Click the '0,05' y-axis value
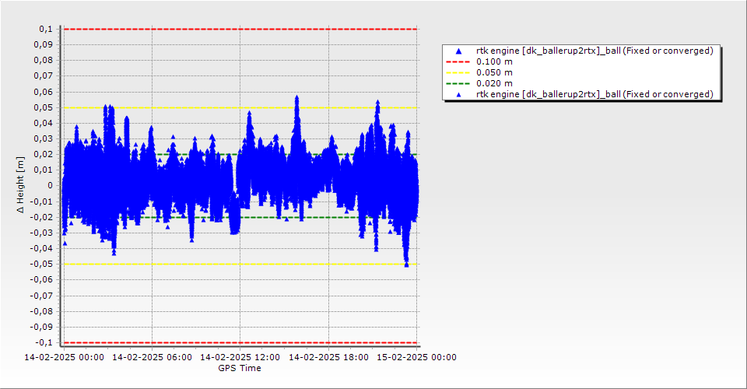 click(x=44, y=107)
